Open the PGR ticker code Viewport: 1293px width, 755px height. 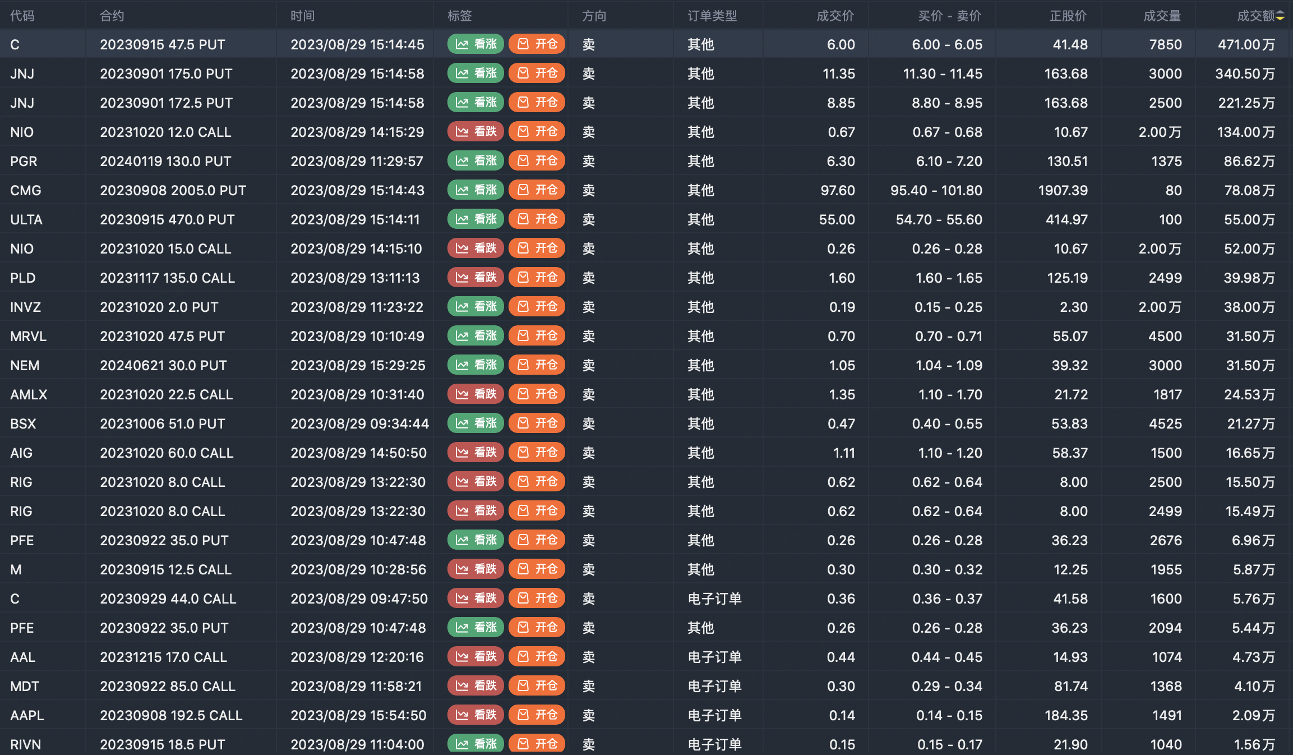click(24, 162)
